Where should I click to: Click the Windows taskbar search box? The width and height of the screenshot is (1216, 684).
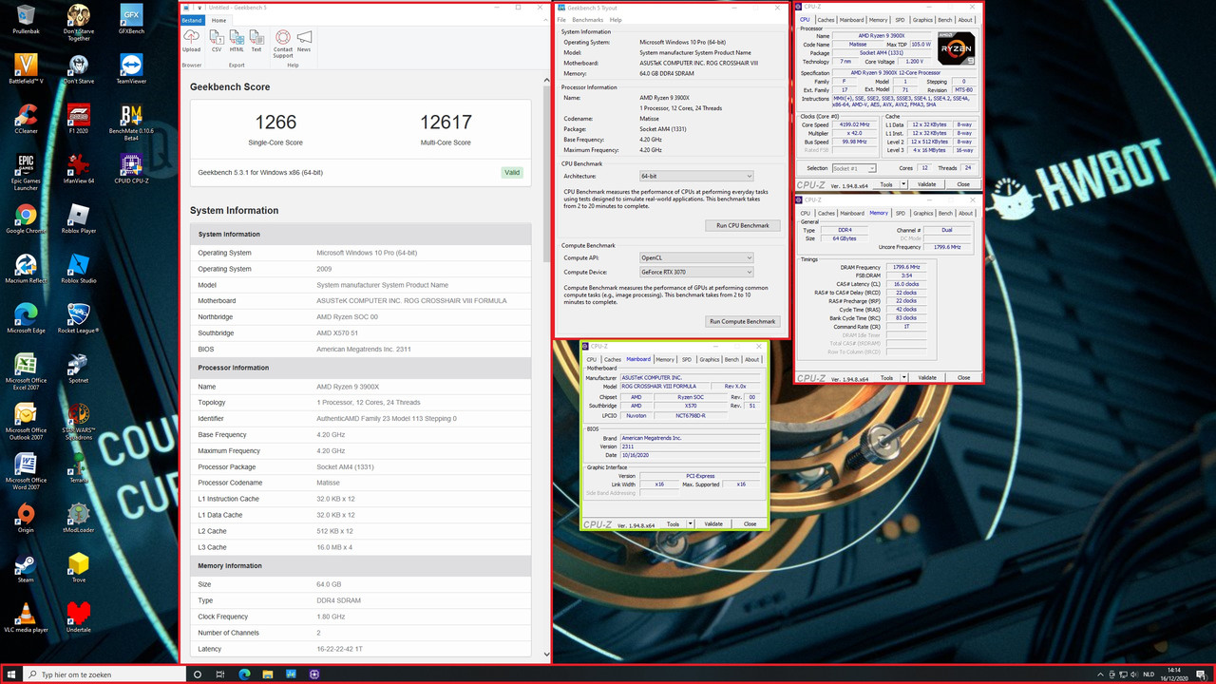pyautogui.click(x=106, y=674)
